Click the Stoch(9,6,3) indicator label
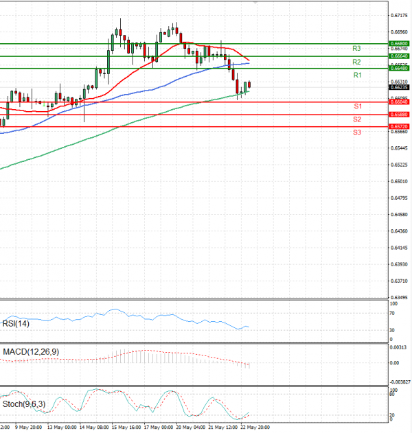412x433 pixels. click(x=24, y=404)
